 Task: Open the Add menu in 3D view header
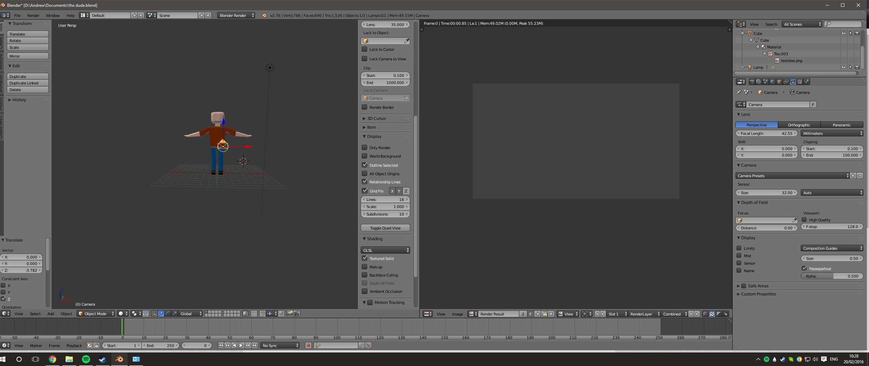click(51, 313)
